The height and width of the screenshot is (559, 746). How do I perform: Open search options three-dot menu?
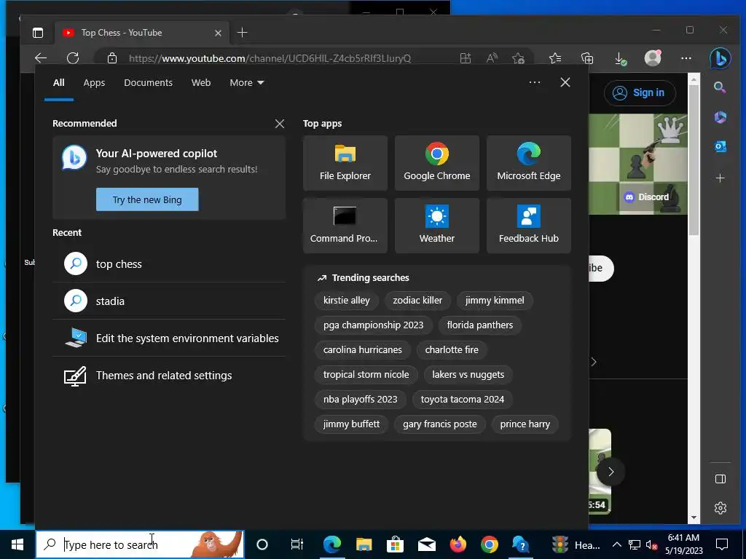tap(534, 82)
